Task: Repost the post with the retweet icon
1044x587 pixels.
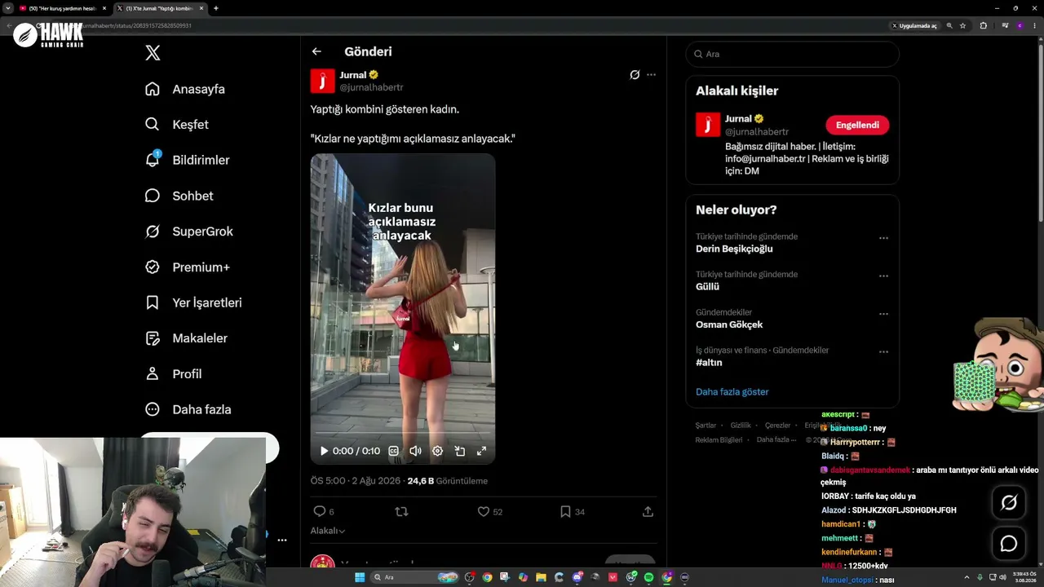Action: pos(401,511)
